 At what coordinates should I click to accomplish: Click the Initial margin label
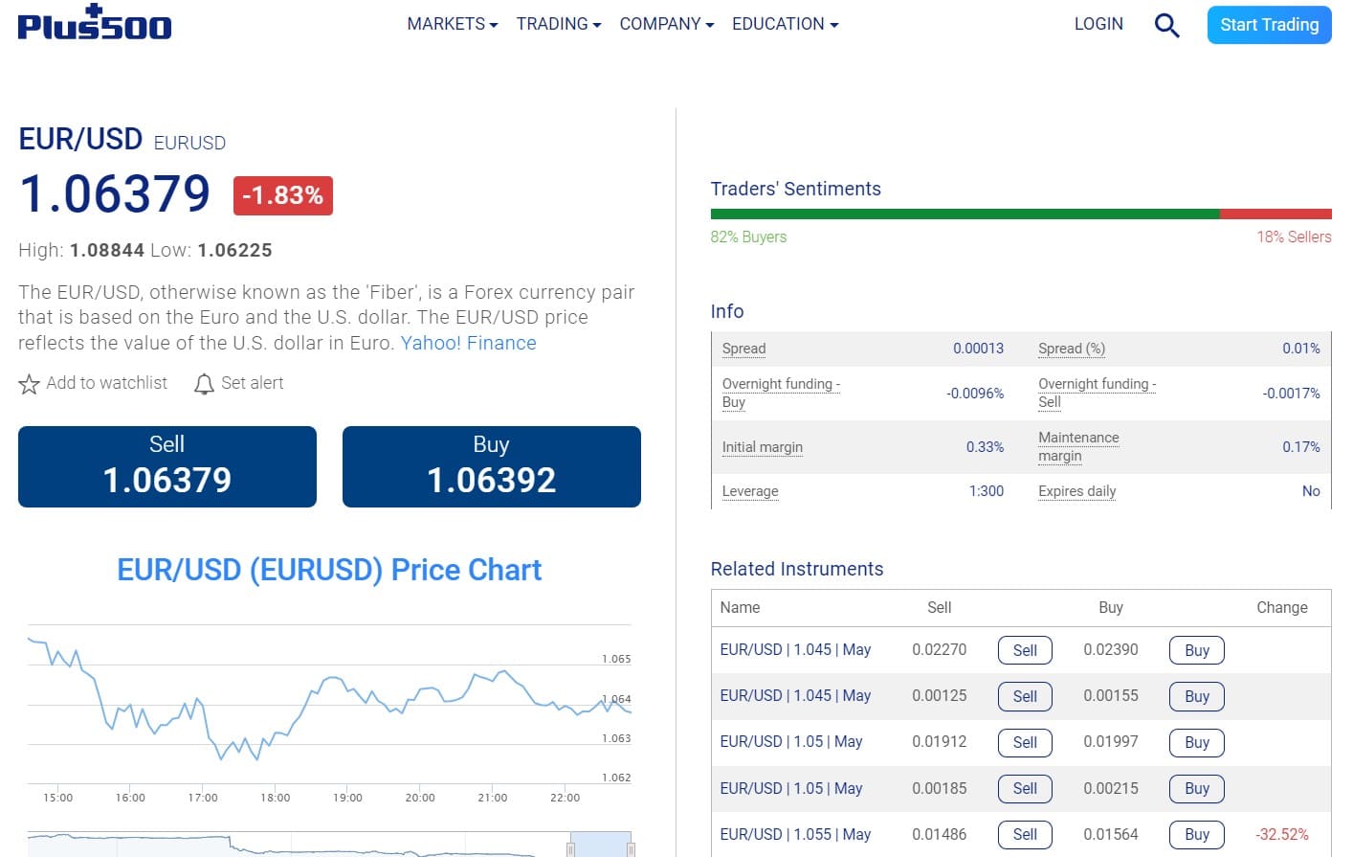(762, 447)
